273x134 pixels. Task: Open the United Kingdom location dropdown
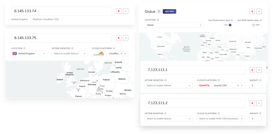click(29, 54)
